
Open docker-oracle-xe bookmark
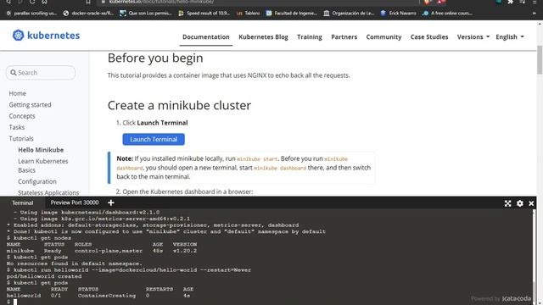[x=88, y=14]
